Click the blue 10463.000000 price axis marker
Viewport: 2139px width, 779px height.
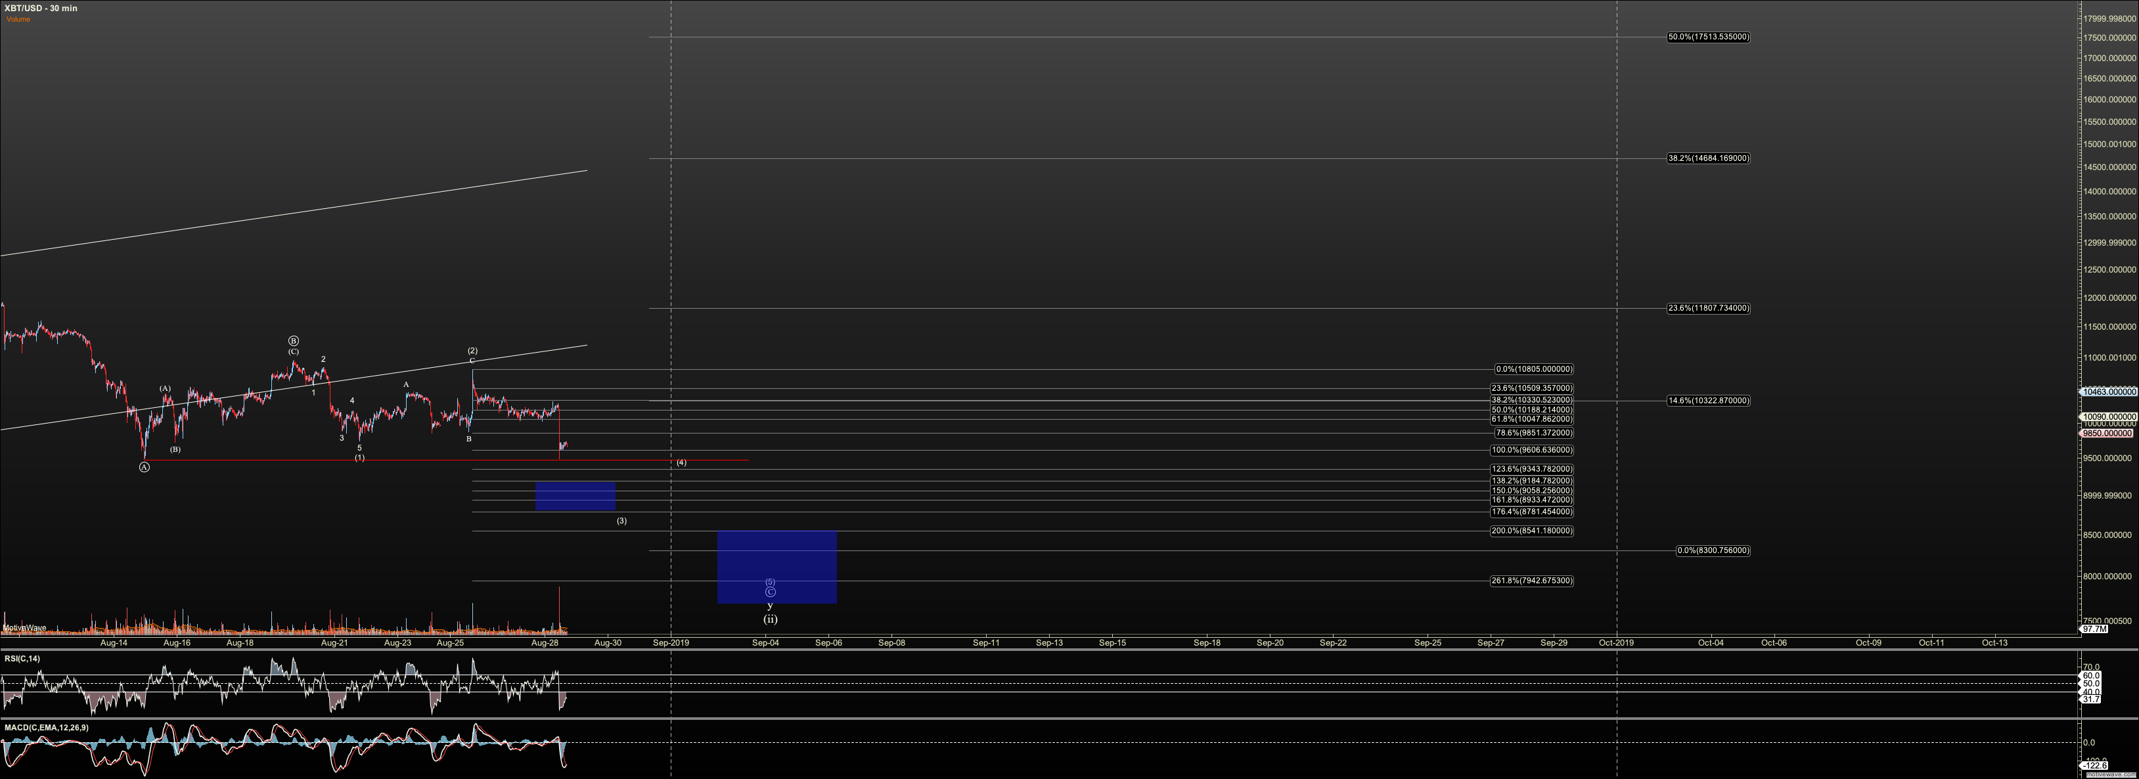coord(2107,392)
